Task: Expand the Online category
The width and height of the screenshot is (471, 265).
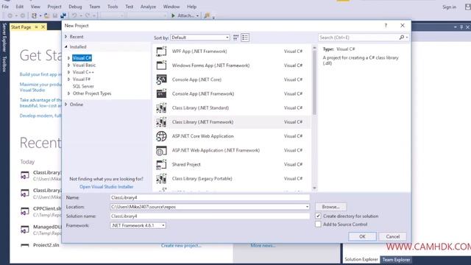Action: click(x=66, y=105)
